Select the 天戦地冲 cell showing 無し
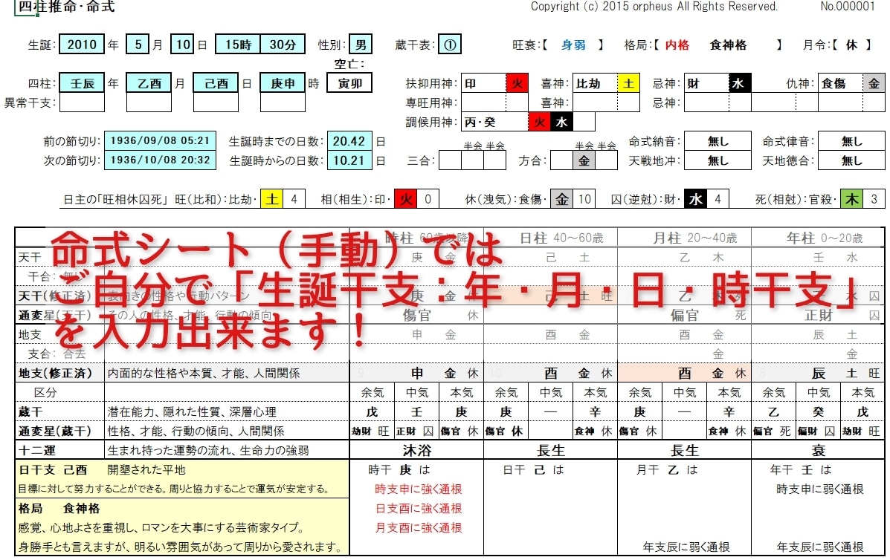 click(x=718, y=160)
